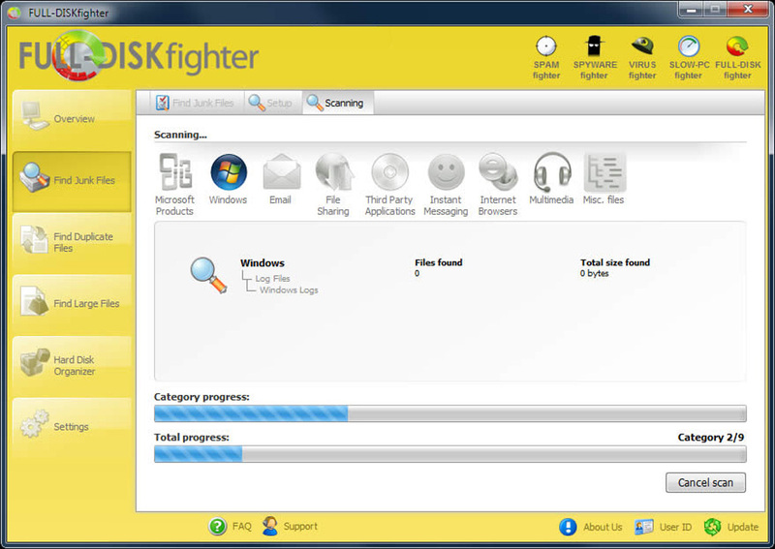The width and height of the screenshot is (775, 549).
Task: Open Hard Disk Organizer sidebar section
Action: [72, 365]
